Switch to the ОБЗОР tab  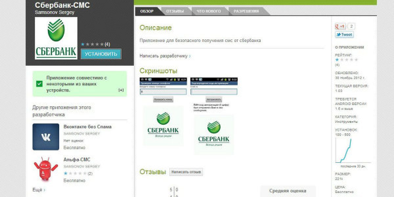point(147,11)
